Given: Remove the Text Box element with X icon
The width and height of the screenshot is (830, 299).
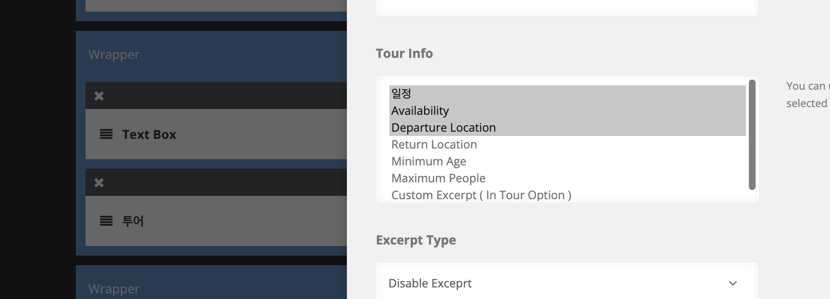Looking at the screenshot, I should 99,96.
